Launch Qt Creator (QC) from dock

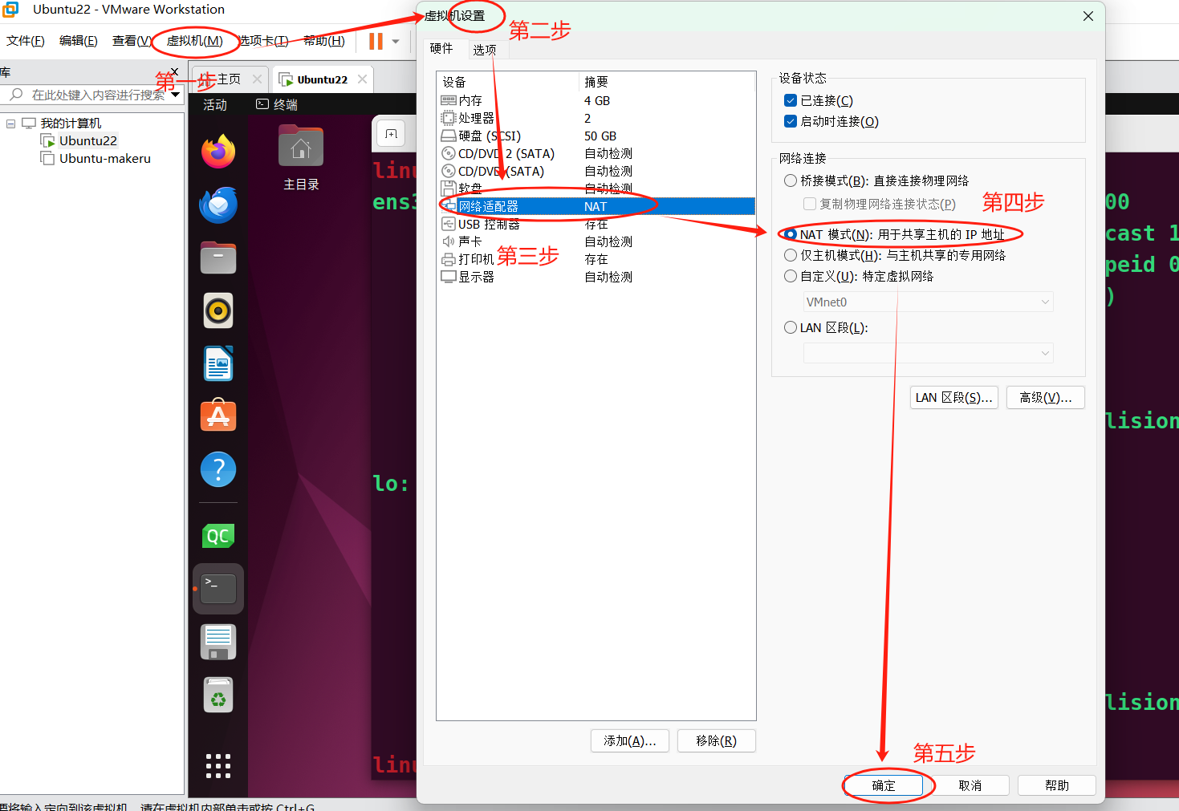pyautogui.click(x=218, y=536)
